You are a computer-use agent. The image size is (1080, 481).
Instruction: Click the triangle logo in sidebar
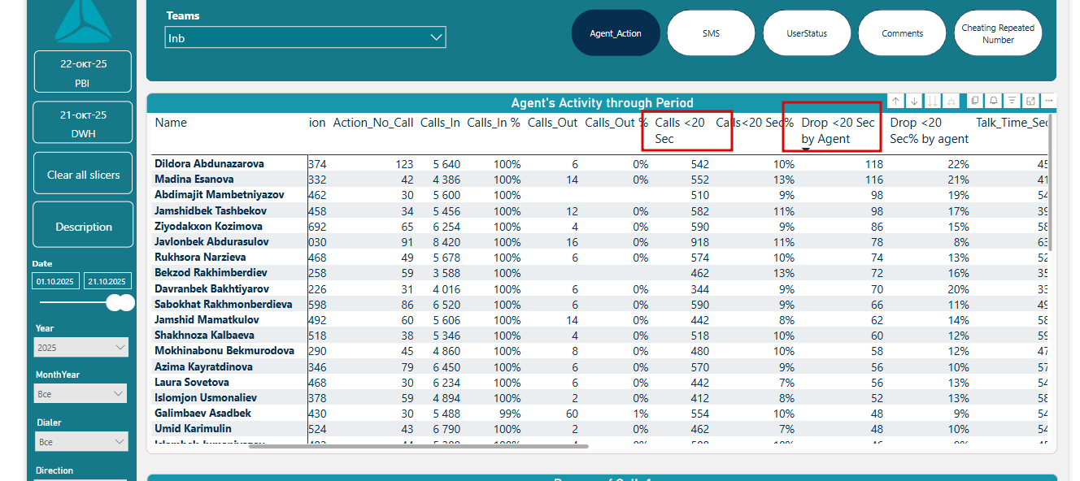click(83, 20)
